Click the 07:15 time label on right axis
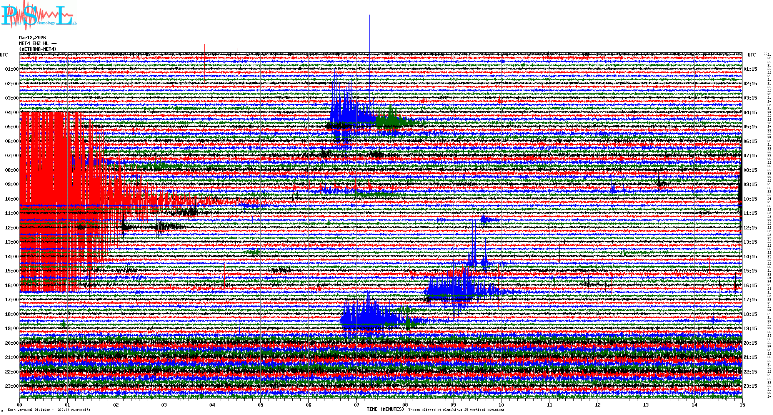773x415 pixels. [750, 156]
